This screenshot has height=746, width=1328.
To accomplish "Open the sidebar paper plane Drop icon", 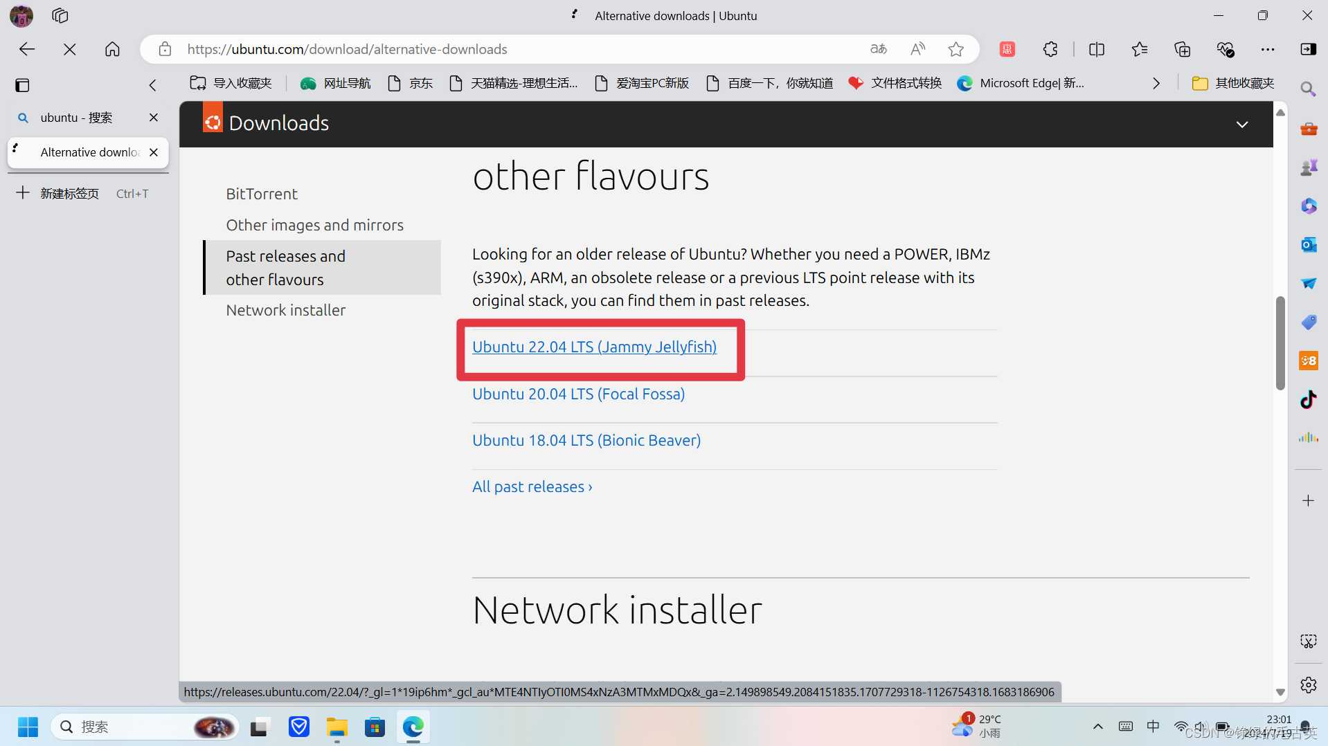I will tap(1309, 283).
